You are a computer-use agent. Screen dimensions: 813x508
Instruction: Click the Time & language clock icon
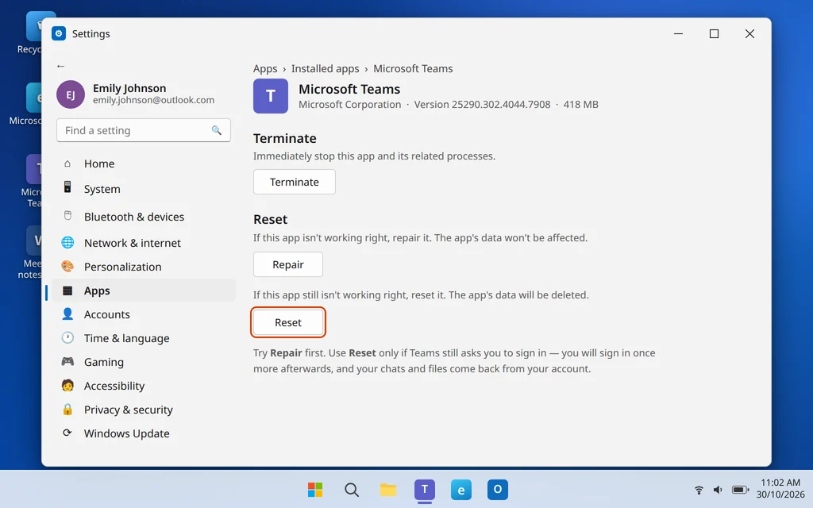(x=67, y=337)
